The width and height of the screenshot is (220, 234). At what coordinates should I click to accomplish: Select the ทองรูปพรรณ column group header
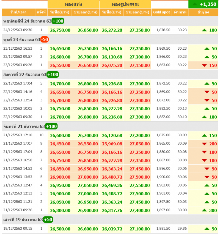coord(125,4)
